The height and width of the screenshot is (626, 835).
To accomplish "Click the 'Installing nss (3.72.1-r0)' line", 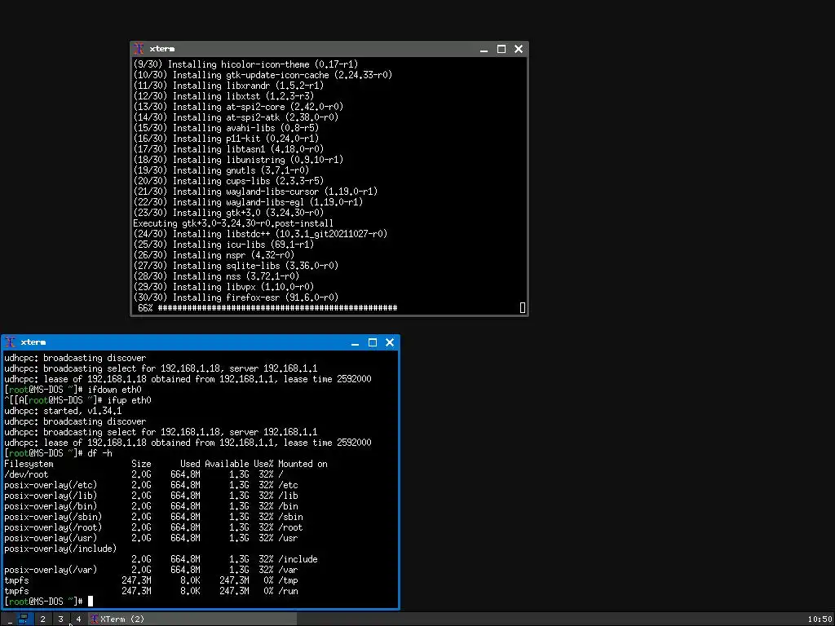I will 216,276.
